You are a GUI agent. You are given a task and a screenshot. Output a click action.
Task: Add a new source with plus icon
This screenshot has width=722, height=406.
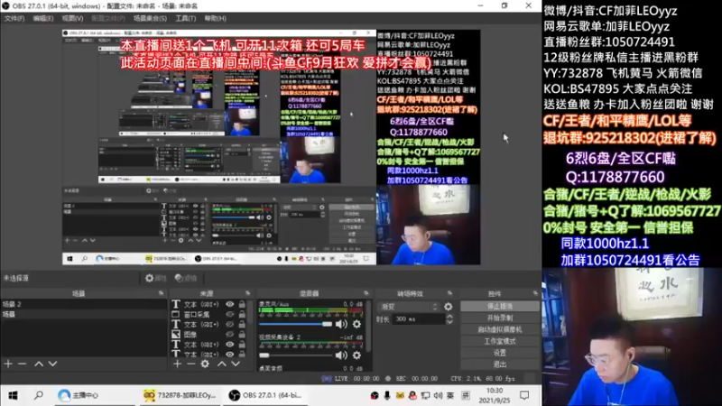177,364
